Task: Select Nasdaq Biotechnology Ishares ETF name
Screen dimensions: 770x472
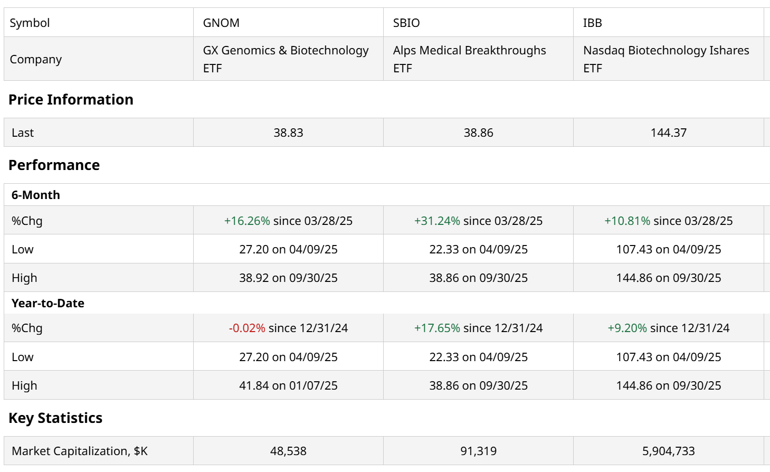Action: tap(666, 59)
